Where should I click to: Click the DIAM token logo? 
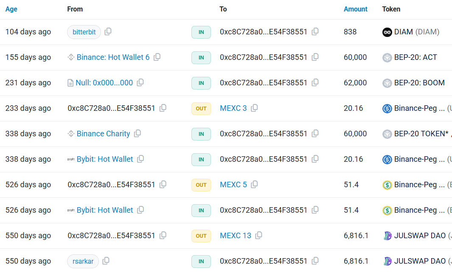(387, 32)
